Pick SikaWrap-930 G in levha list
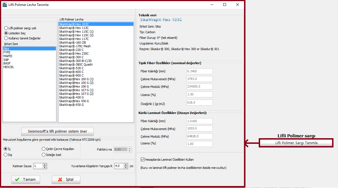 pyautogui.click(x=71, y=105)
